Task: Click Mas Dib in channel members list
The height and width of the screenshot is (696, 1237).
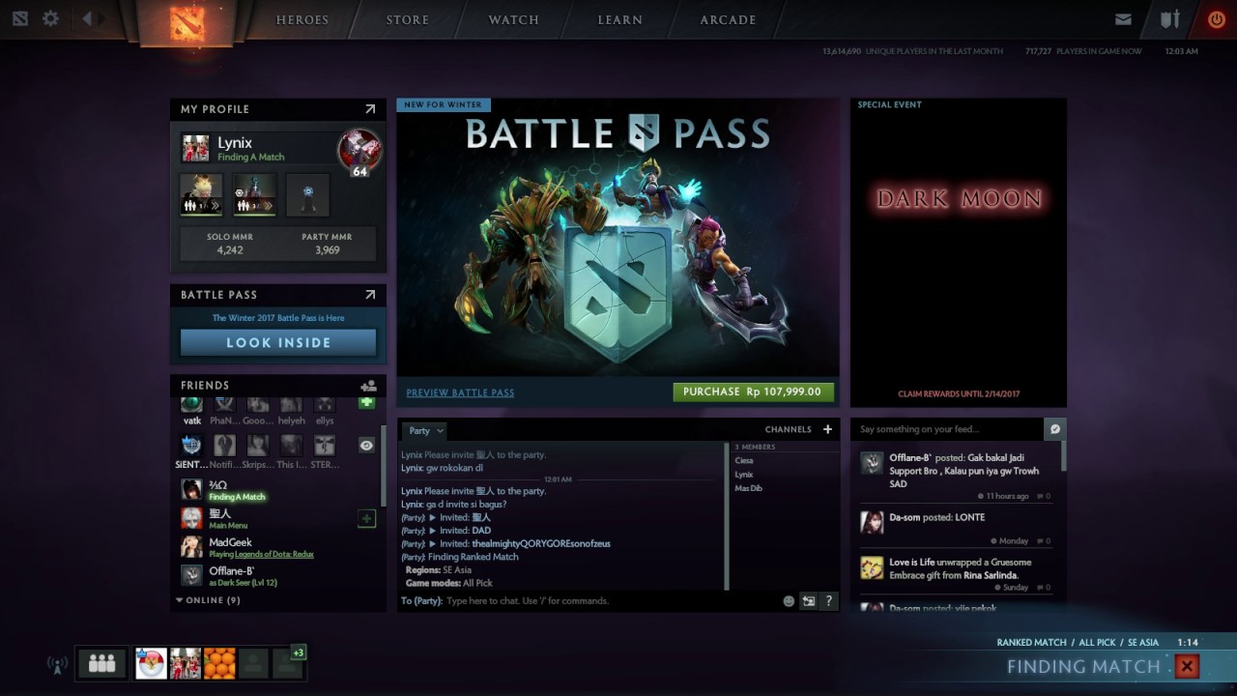Action: click(748, 488)
